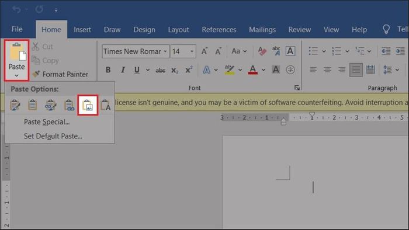Switch to the Draw tab

[112, 30]
